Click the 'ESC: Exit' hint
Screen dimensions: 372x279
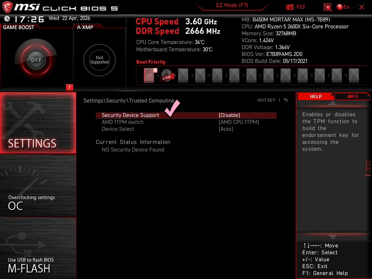315,266
